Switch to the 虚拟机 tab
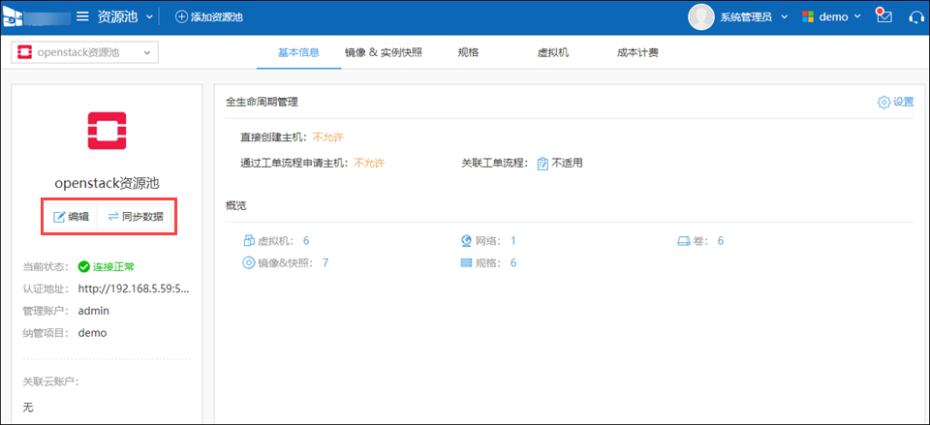 [553, 52]
